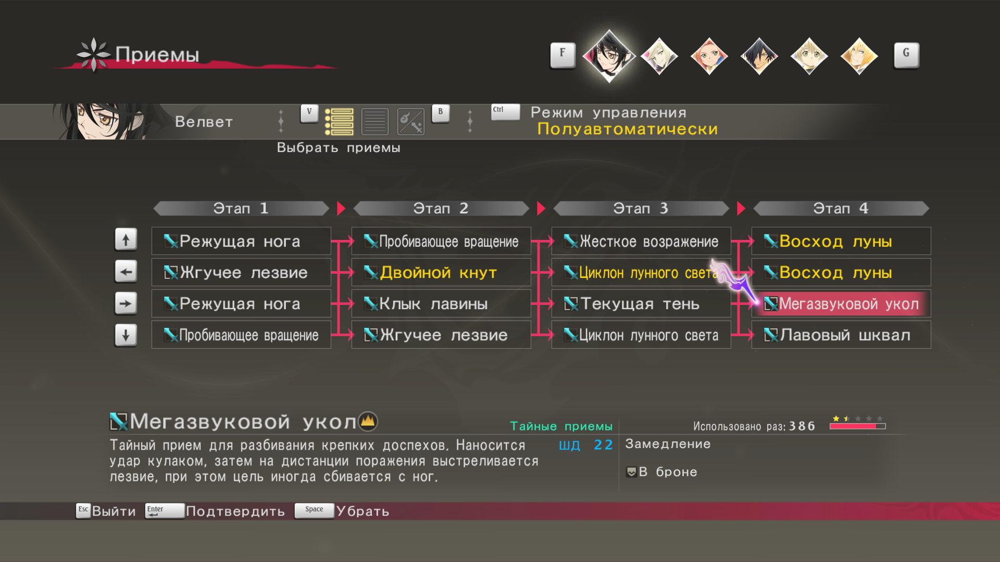Click the star rating above usage bar
This screenshot has height=562, width=1000.
857,418
